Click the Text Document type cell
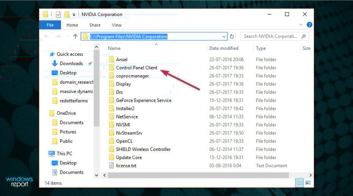 pyautogui.click(x=271, y=166)
